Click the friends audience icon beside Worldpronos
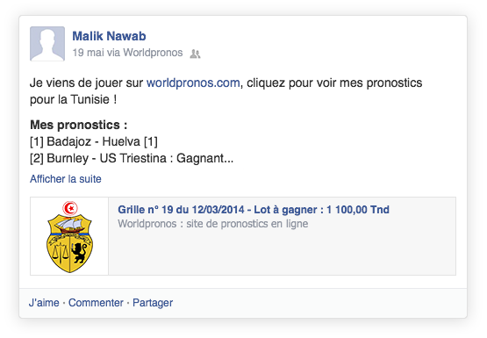 pos(195,54)
